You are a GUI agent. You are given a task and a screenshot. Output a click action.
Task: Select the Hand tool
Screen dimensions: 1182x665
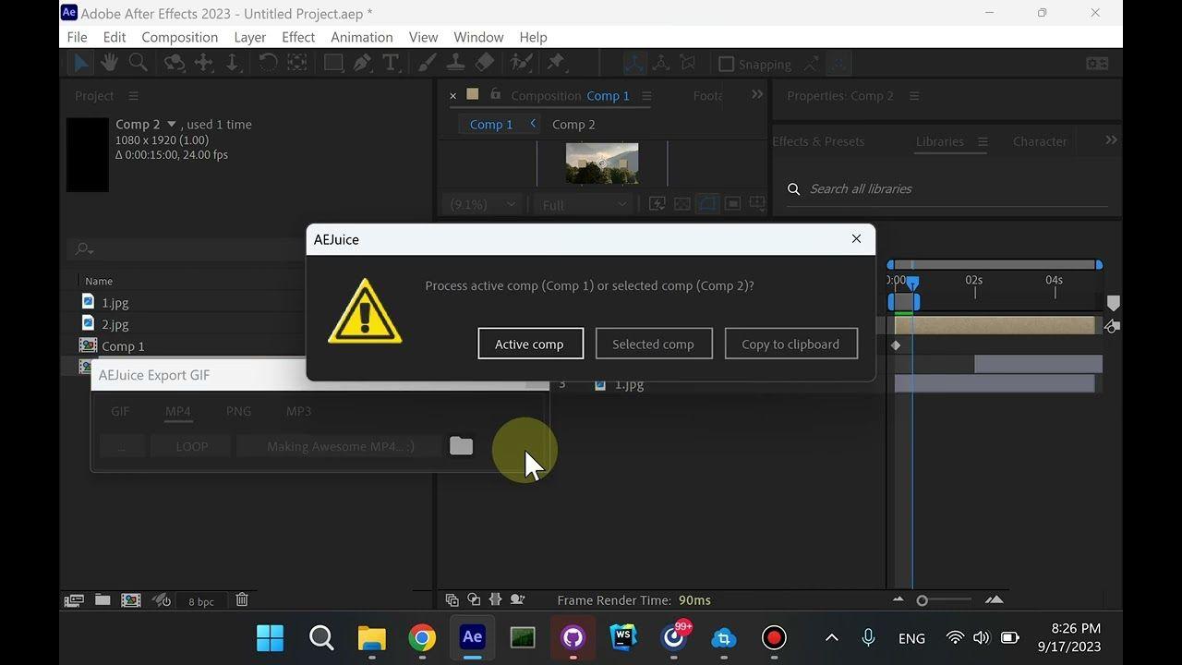[109, 63]
